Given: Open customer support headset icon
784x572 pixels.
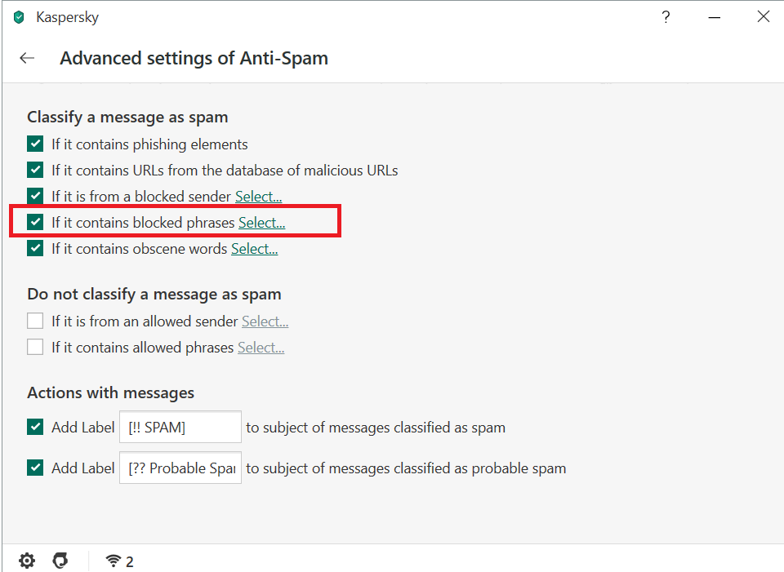Looking at the screenshot, I should [x=60, y=561].
